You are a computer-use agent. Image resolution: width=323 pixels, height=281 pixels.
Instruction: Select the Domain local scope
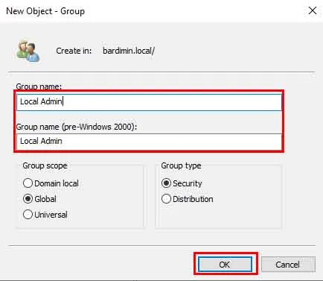pyautogui.click(x=51, y=183)
